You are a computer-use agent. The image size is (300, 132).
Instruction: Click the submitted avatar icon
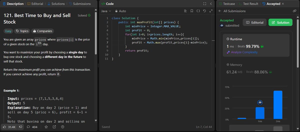221,26
